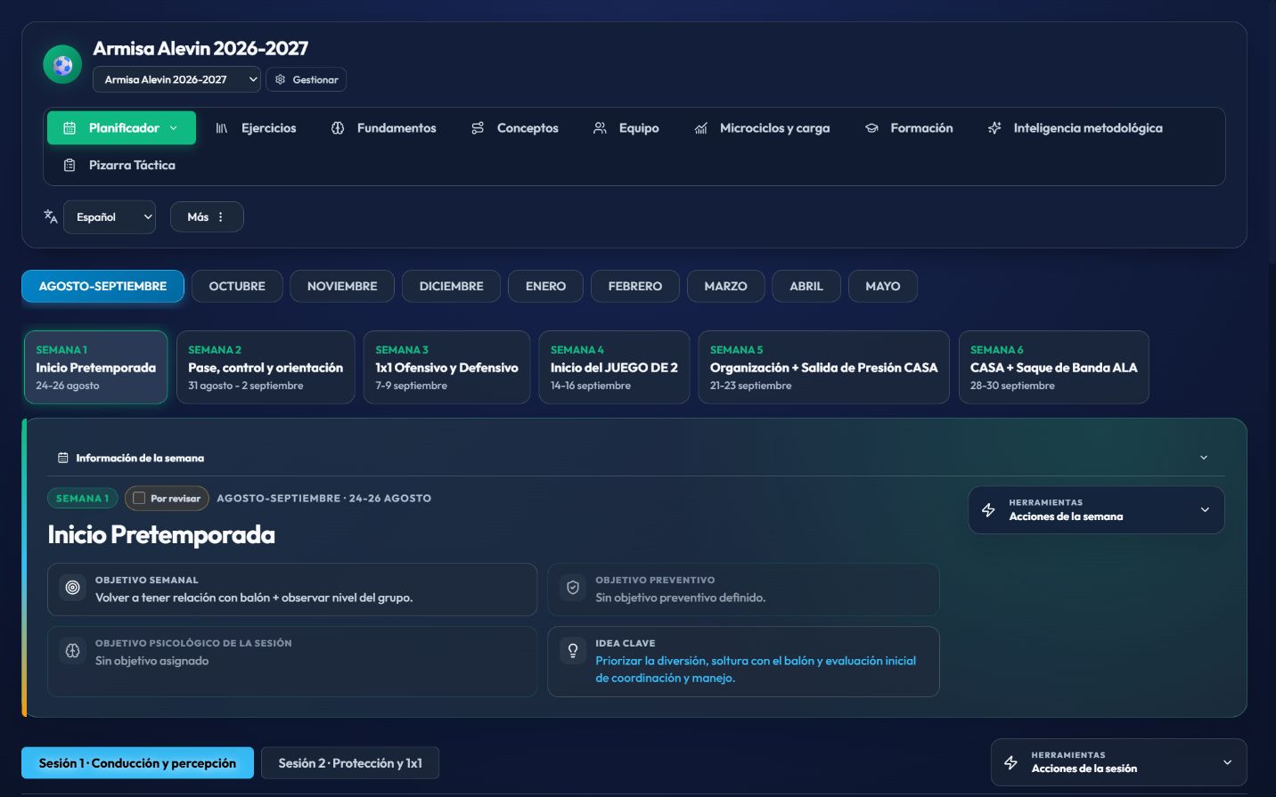This screenshot has height=797, width=1276.
Task: Click the Idea Clave blue description text
Action: pyautogui.click(x=756, y=669)
